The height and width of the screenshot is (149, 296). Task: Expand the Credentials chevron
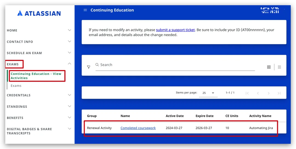point(69,95)
